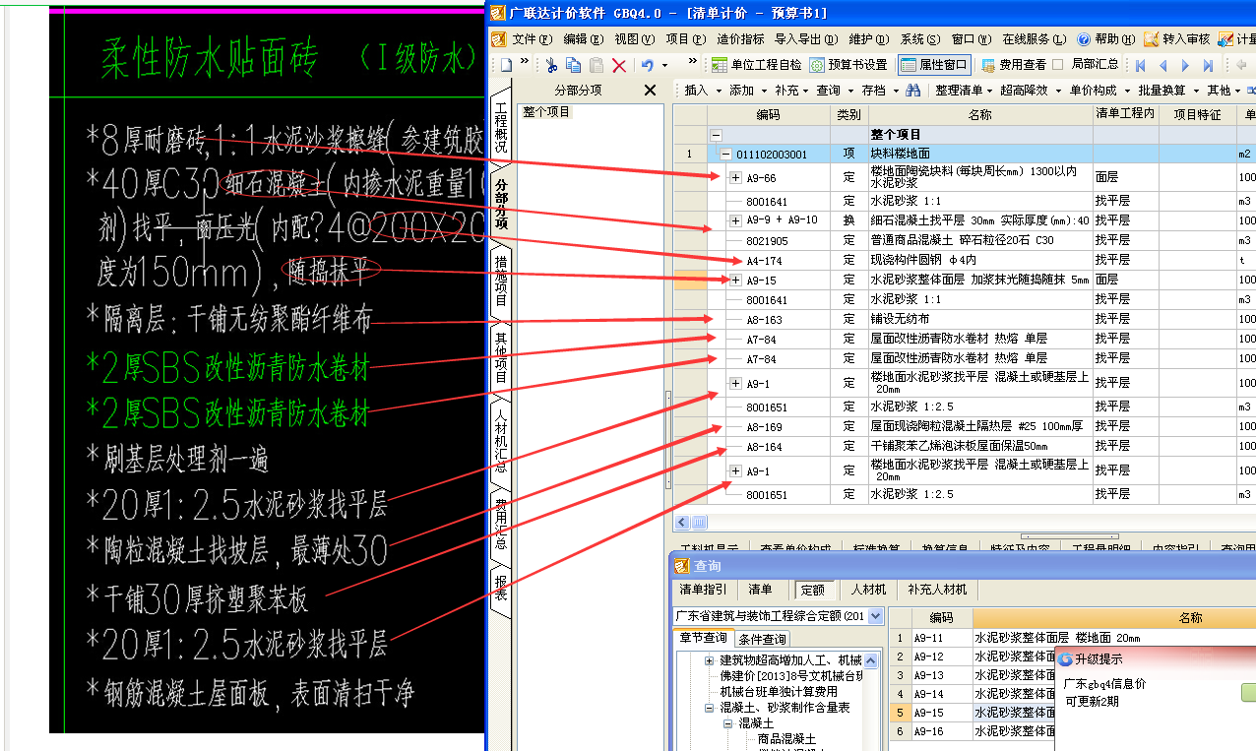Image resolution: width=1256 pixels, height=751 pixels.
Task: Open the 造价指标 menu
Action: (740, 39)
